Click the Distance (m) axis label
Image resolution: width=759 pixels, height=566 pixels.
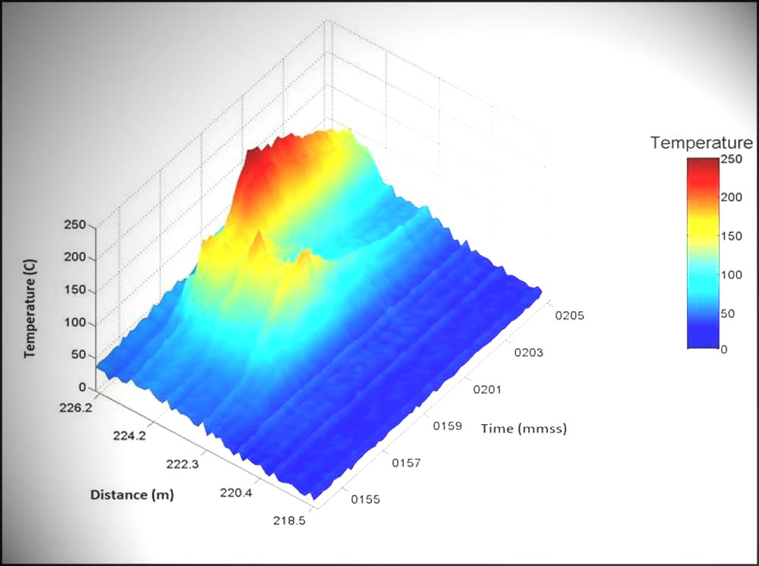(x=132, y=495)
